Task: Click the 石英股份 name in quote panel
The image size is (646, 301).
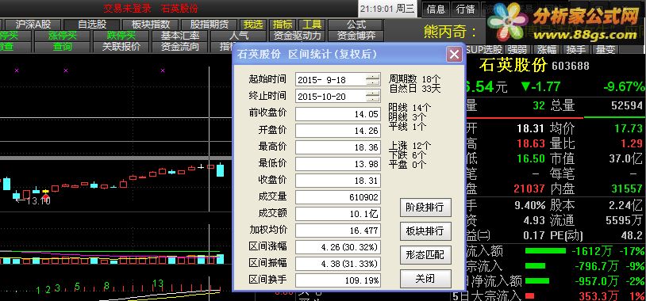Action: [513, 65]
